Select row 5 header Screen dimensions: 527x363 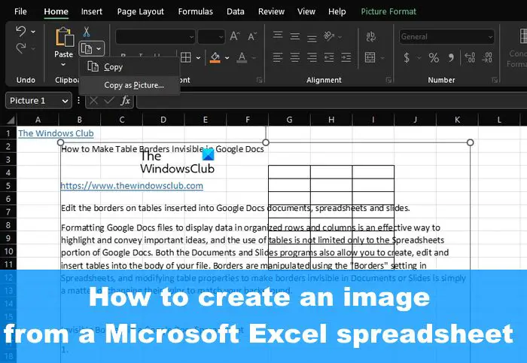click(8, 185)
